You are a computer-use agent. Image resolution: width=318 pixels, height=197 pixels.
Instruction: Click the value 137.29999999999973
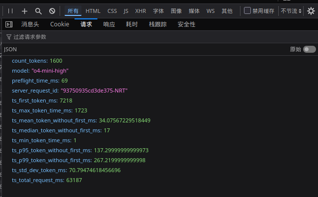tap(121, 150)
